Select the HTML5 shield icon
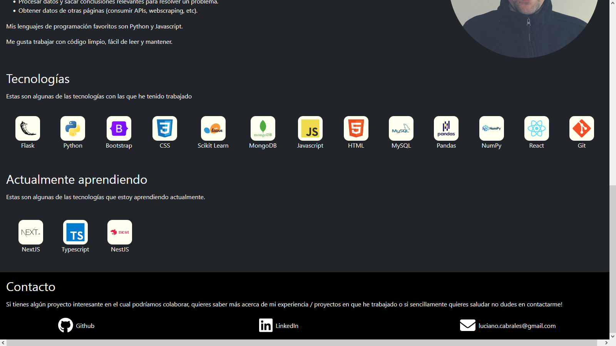Viewport: 616px width, 346px height. 356,128
